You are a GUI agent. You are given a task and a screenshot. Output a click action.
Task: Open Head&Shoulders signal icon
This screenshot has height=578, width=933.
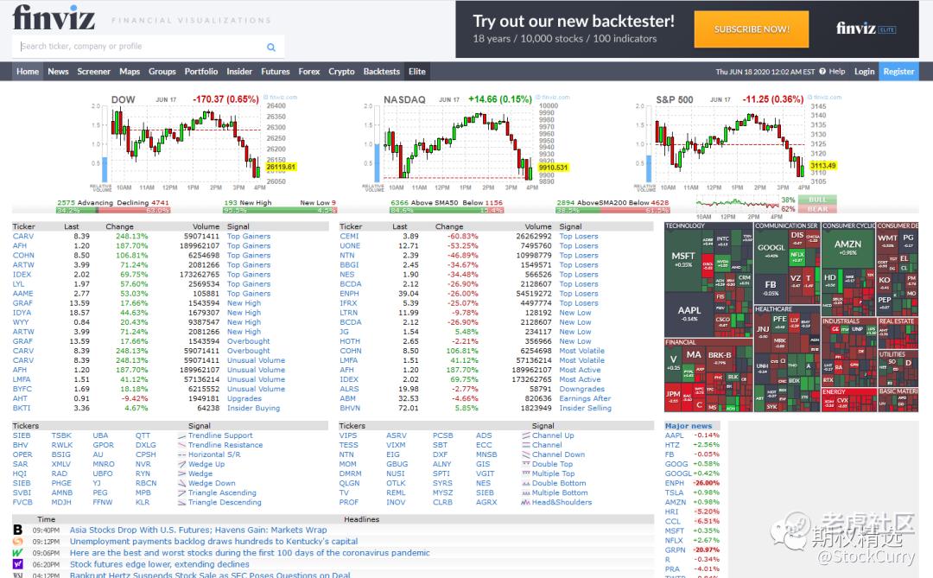click(526, 502)
